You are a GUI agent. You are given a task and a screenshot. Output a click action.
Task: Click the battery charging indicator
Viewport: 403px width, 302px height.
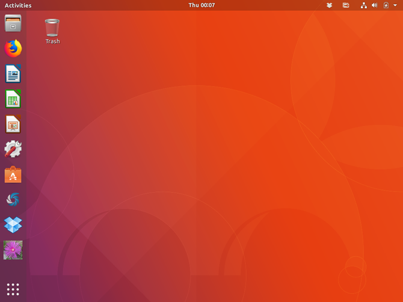coord(386,5)
